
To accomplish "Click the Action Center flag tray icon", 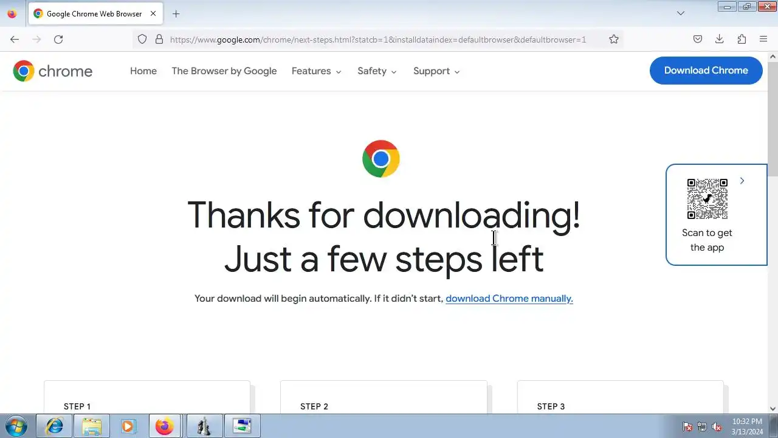I will click(687, 427).
